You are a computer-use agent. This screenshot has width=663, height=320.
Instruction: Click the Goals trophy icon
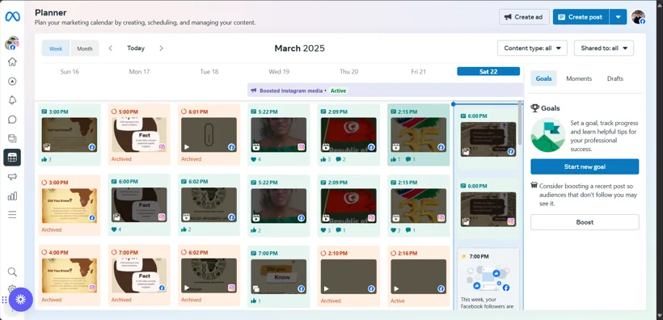pyautogui.click(x=535, y=108)
